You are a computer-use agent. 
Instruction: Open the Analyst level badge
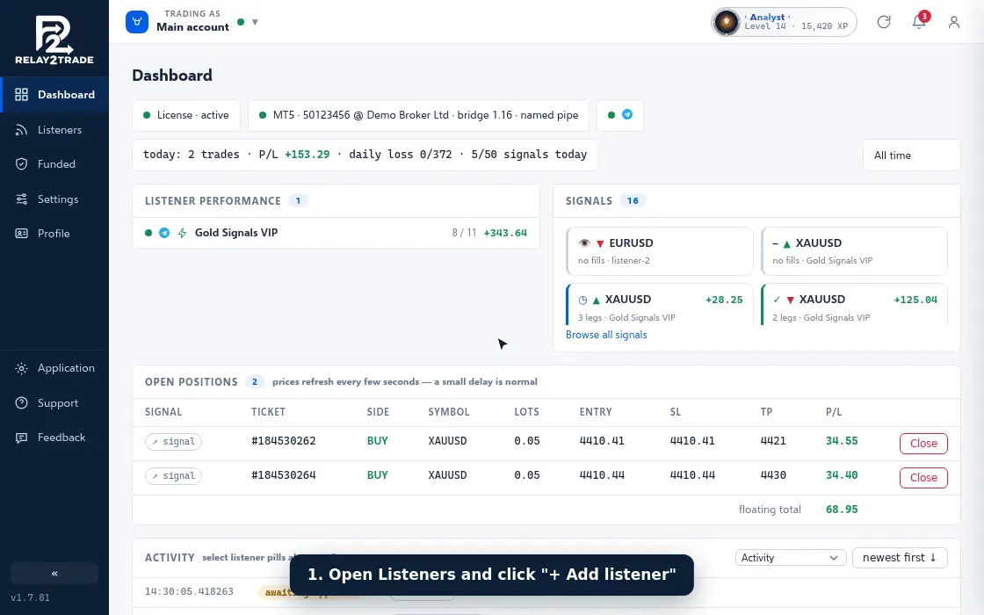click(784, 22)
